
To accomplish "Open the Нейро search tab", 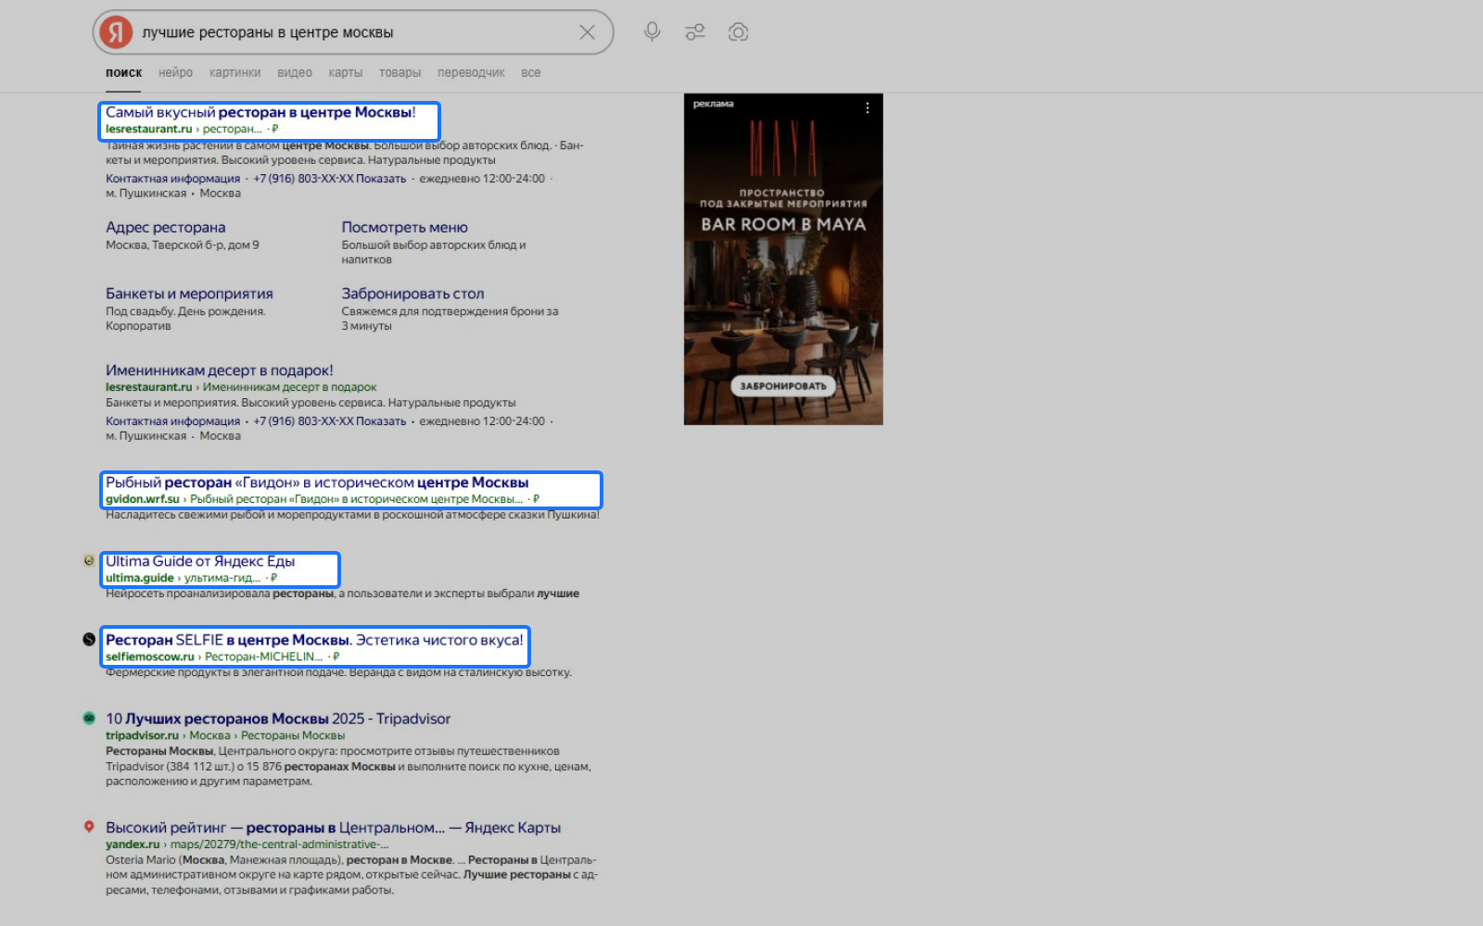I will [175, 73].
